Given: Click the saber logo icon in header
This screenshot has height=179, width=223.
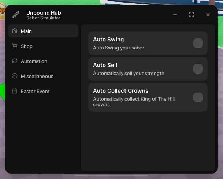Looking at the screenshot, I should click(16, 15).
